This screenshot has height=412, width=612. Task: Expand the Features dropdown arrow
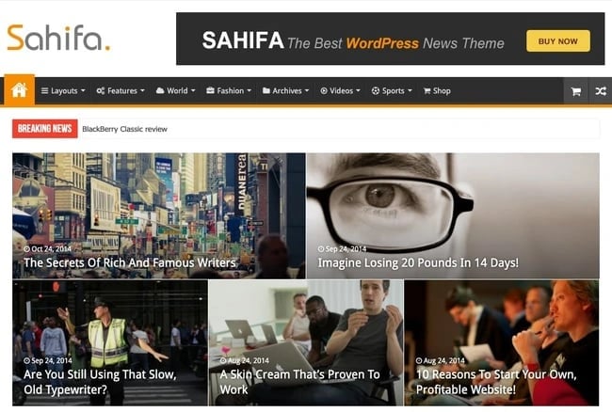(142, 91)
